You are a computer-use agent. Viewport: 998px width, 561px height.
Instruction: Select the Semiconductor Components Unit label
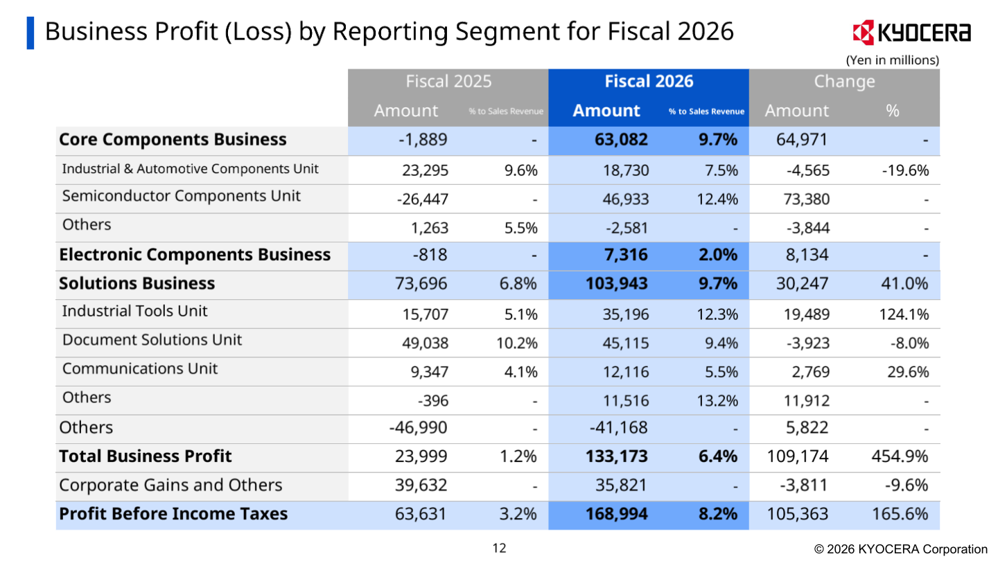(x=182, y=197)
